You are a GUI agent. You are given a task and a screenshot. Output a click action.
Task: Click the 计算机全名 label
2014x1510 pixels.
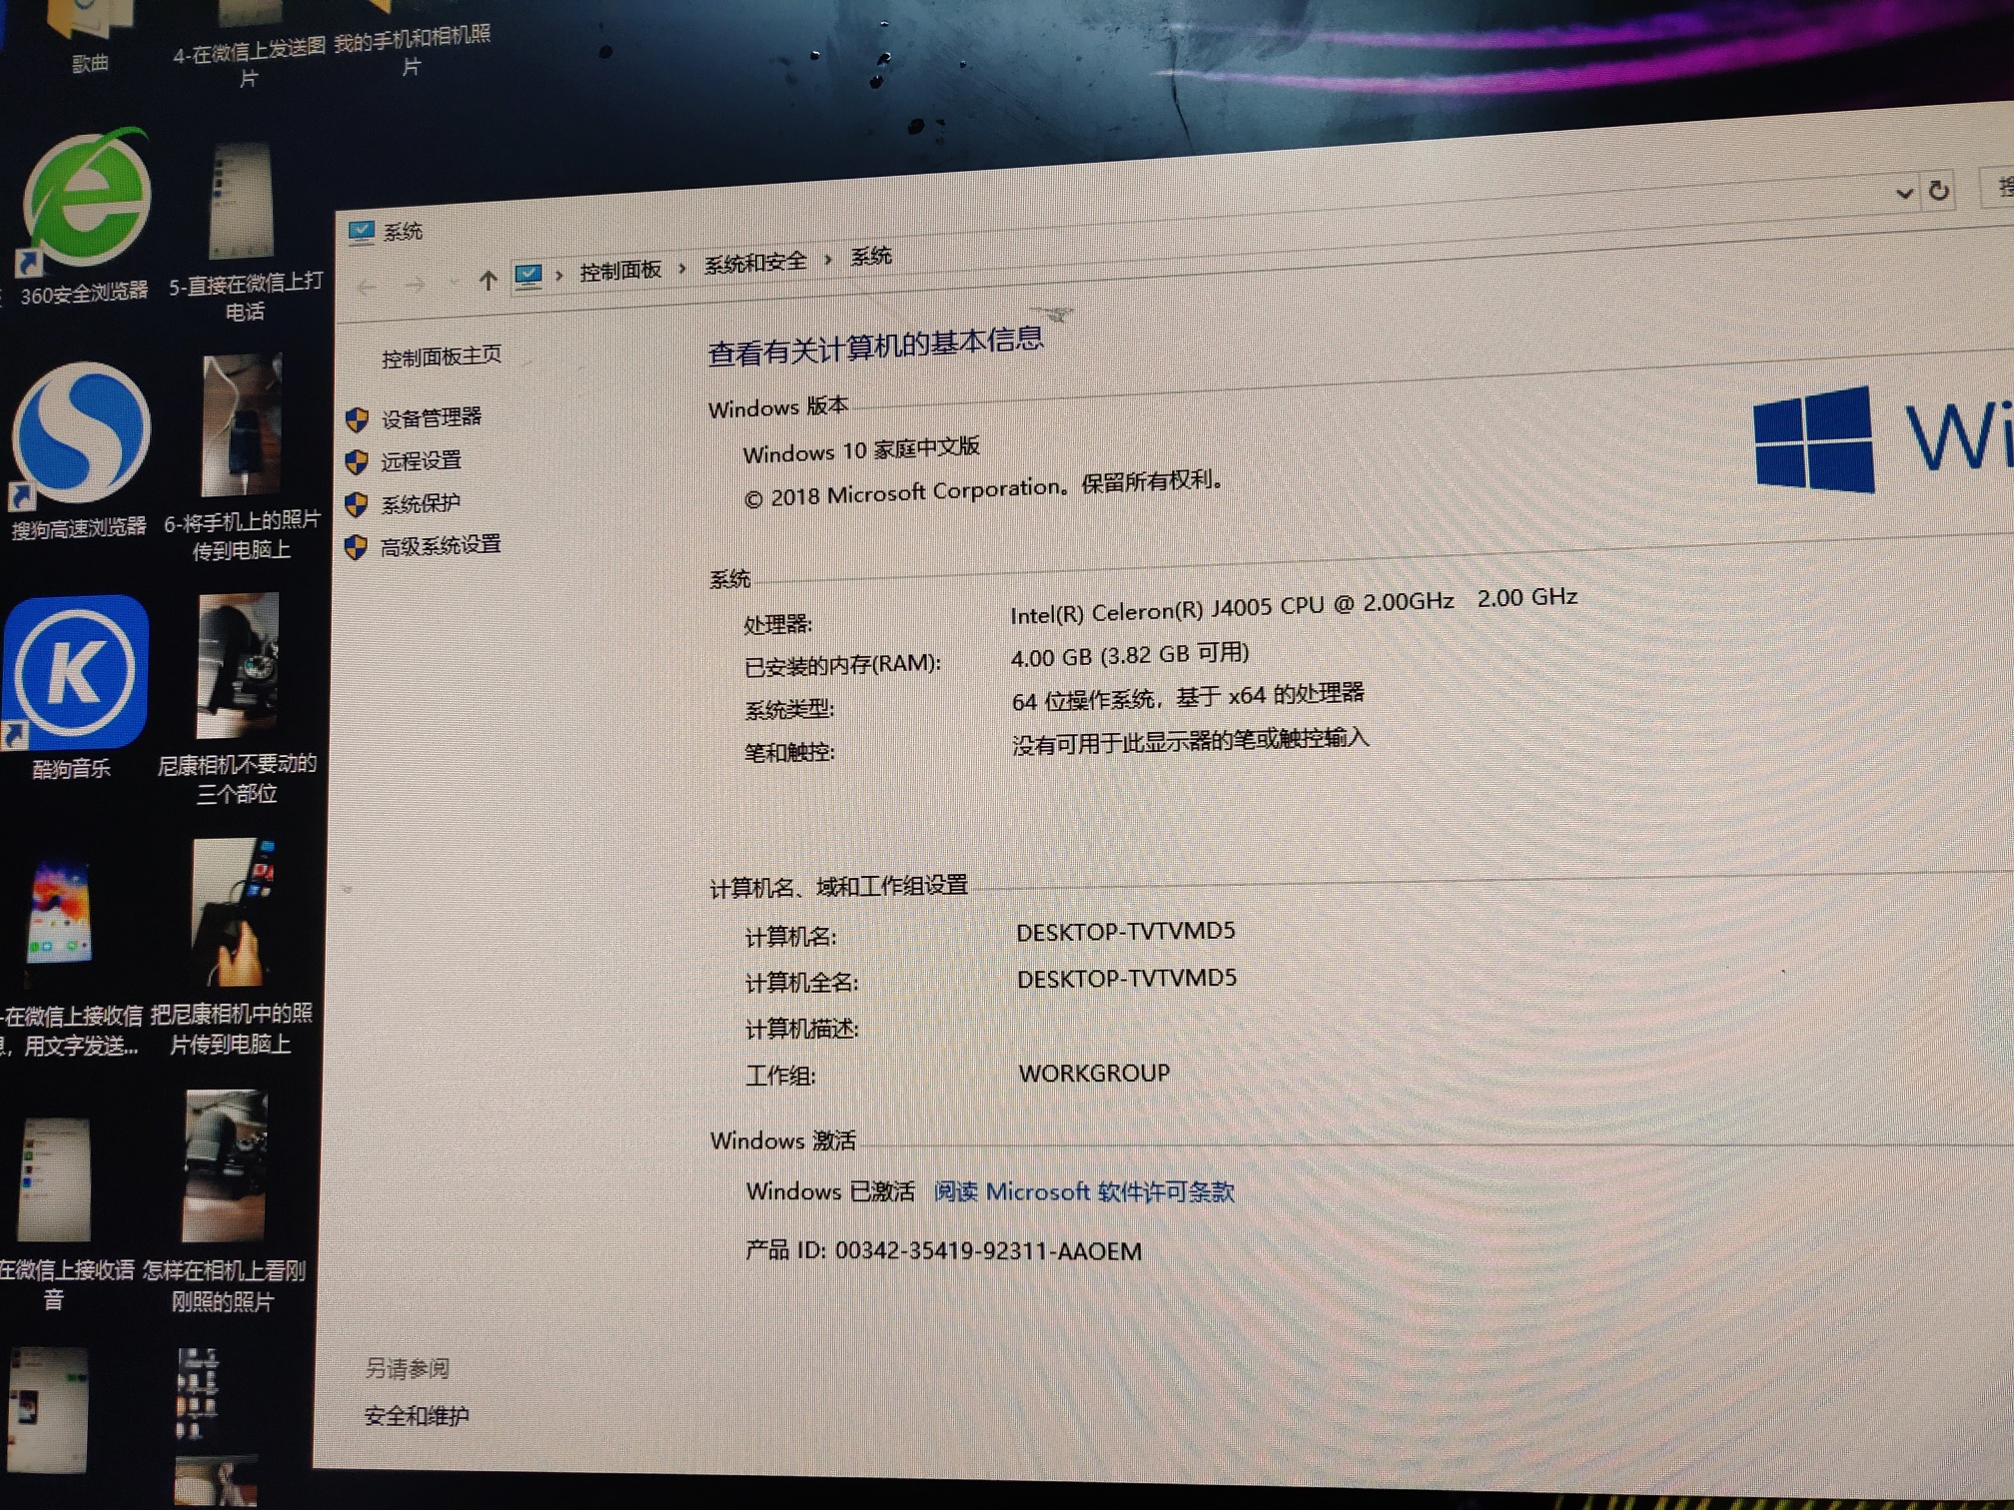801,983
